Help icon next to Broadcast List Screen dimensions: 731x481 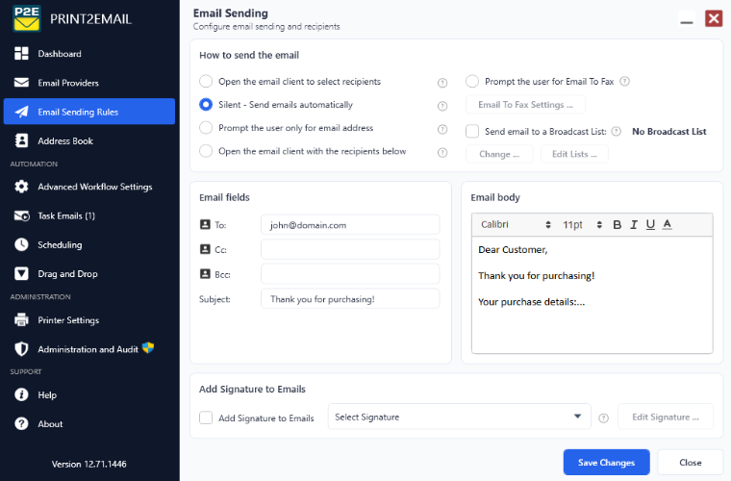617,132
